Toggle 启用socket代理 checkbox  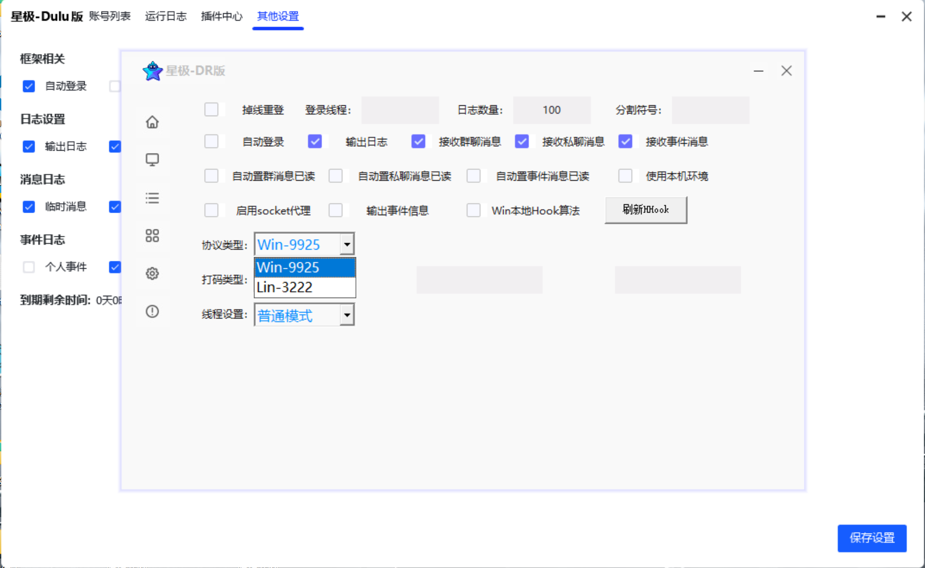pos(211,210)
